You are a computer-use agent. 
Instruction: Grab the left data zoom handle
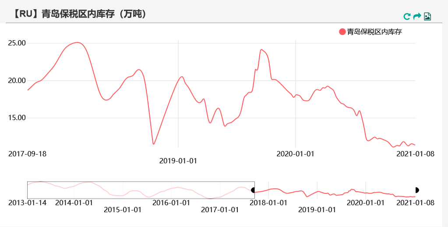coord(253,190)
